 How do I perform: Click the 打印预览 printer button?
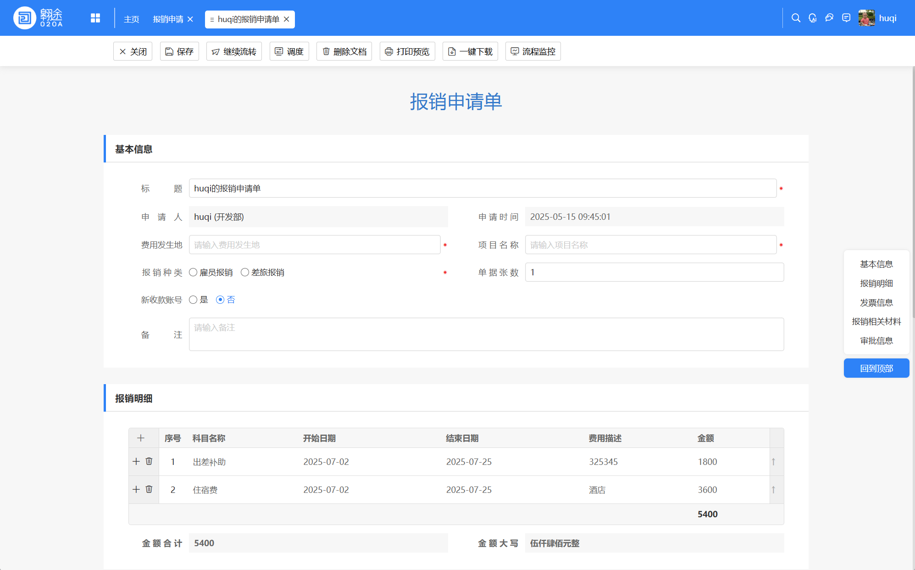coord(407,51)
